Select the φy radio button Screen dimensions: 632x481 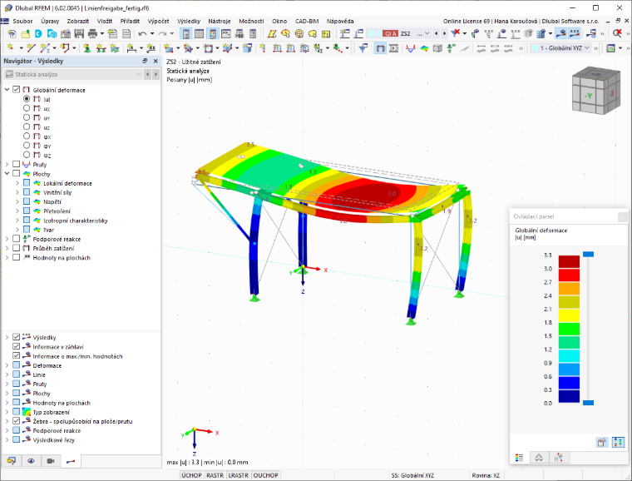click(27, 145)
